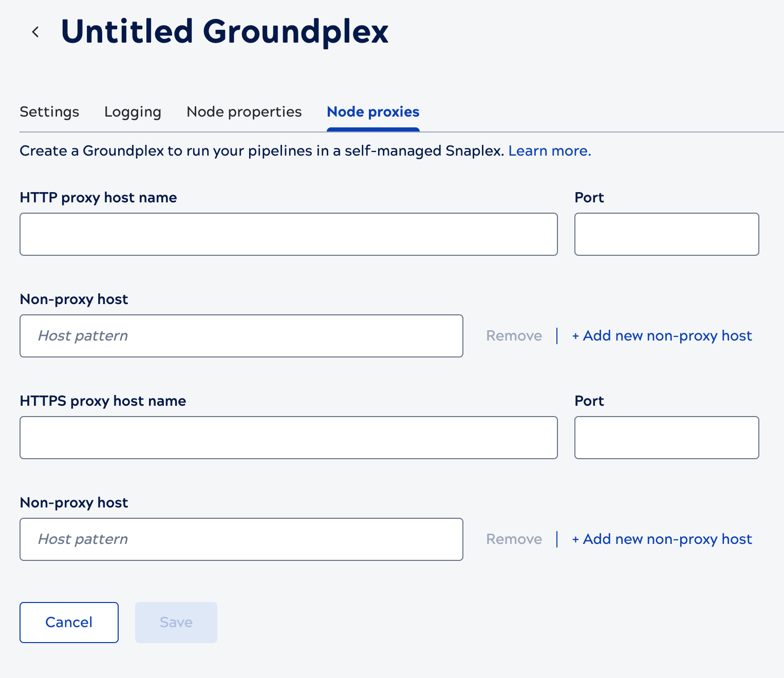This screenshot has height=678, width=784.
Task: Cancel the Groundplex creation
Action: click(69, 623)
